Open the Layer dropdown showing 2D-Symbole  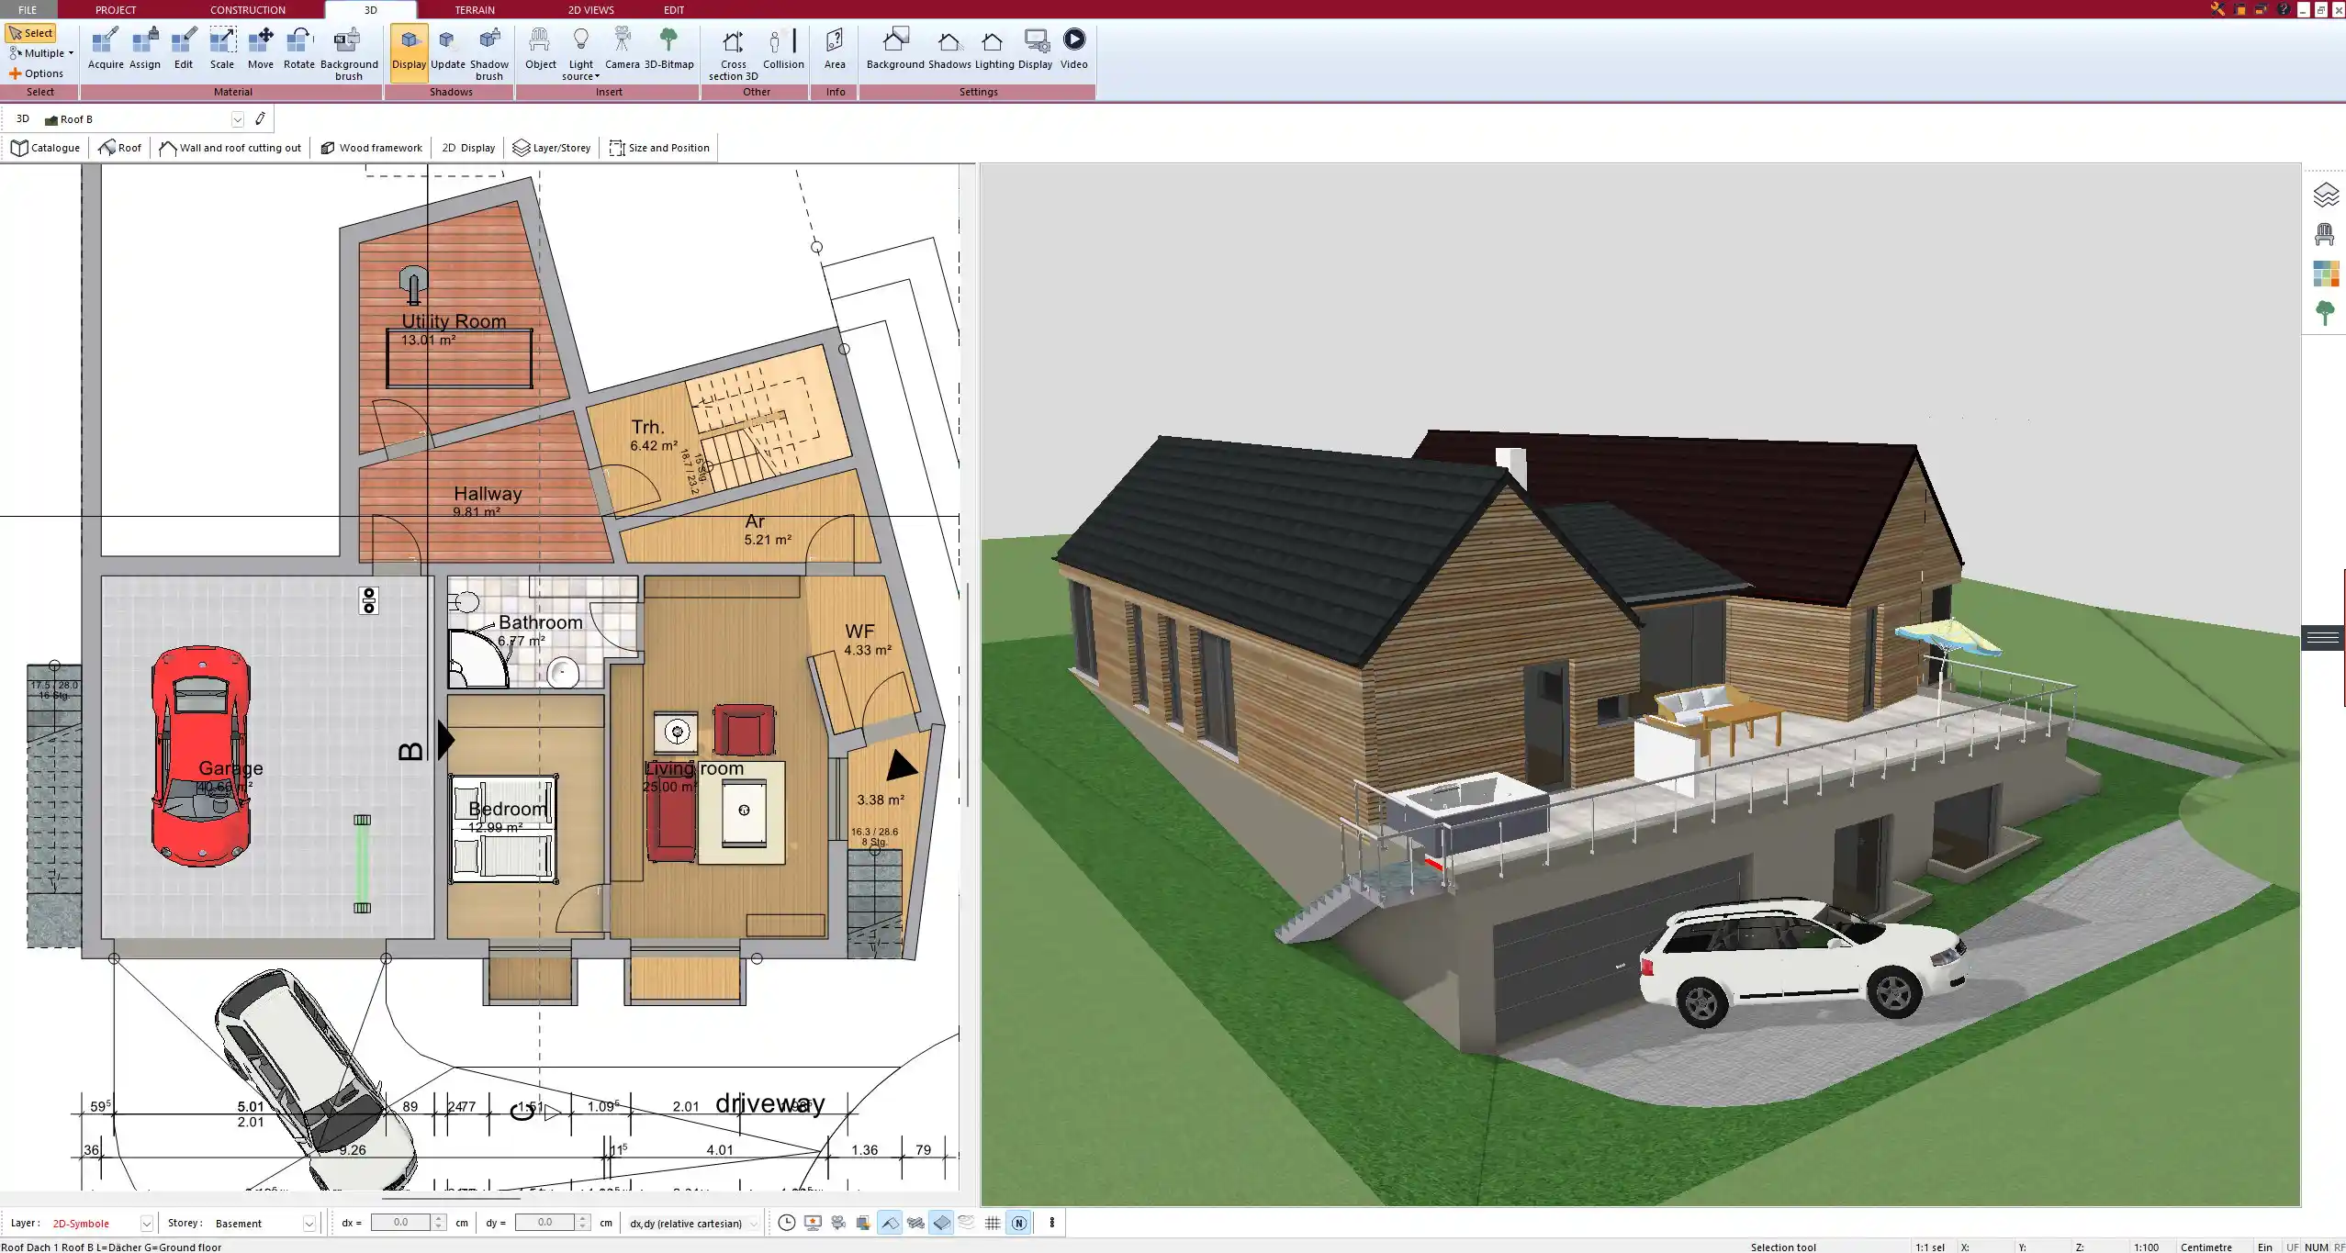point(147,1223)
